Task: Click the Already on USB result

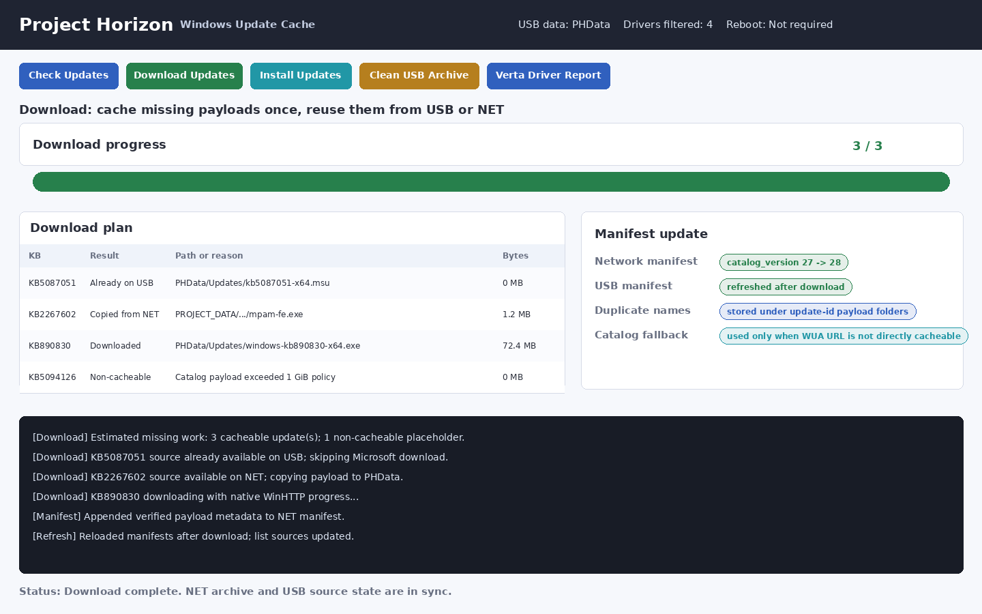Action: 121,283
